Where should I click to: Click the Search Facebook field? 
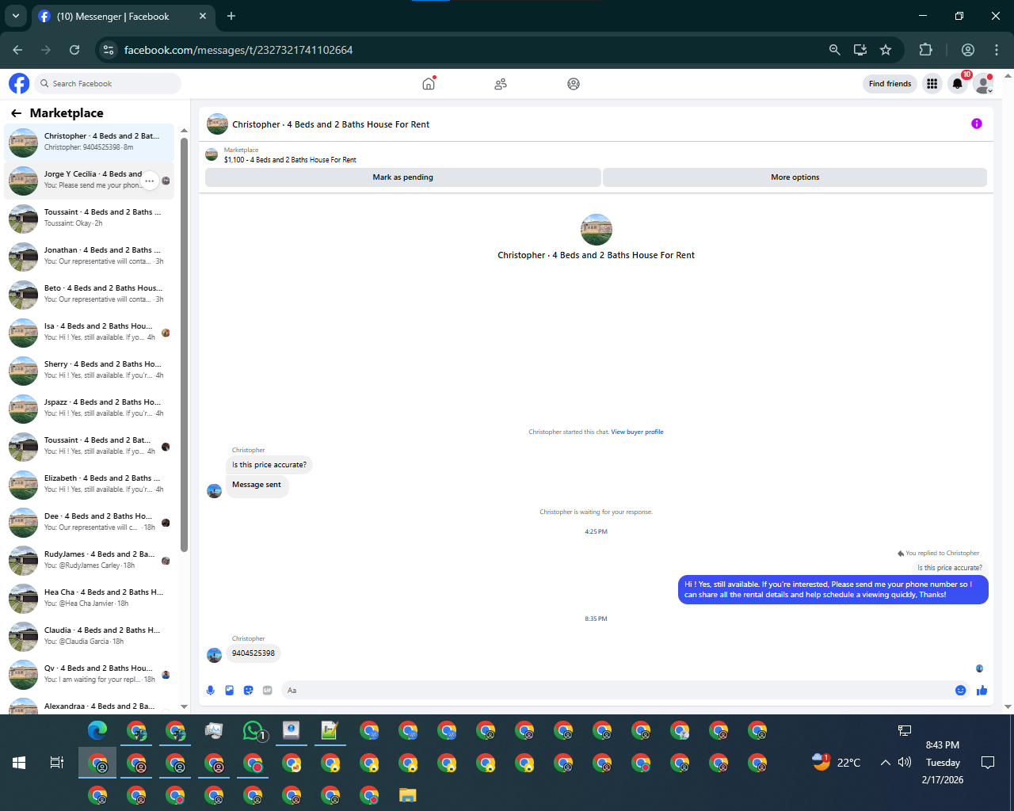coord(109,83)
